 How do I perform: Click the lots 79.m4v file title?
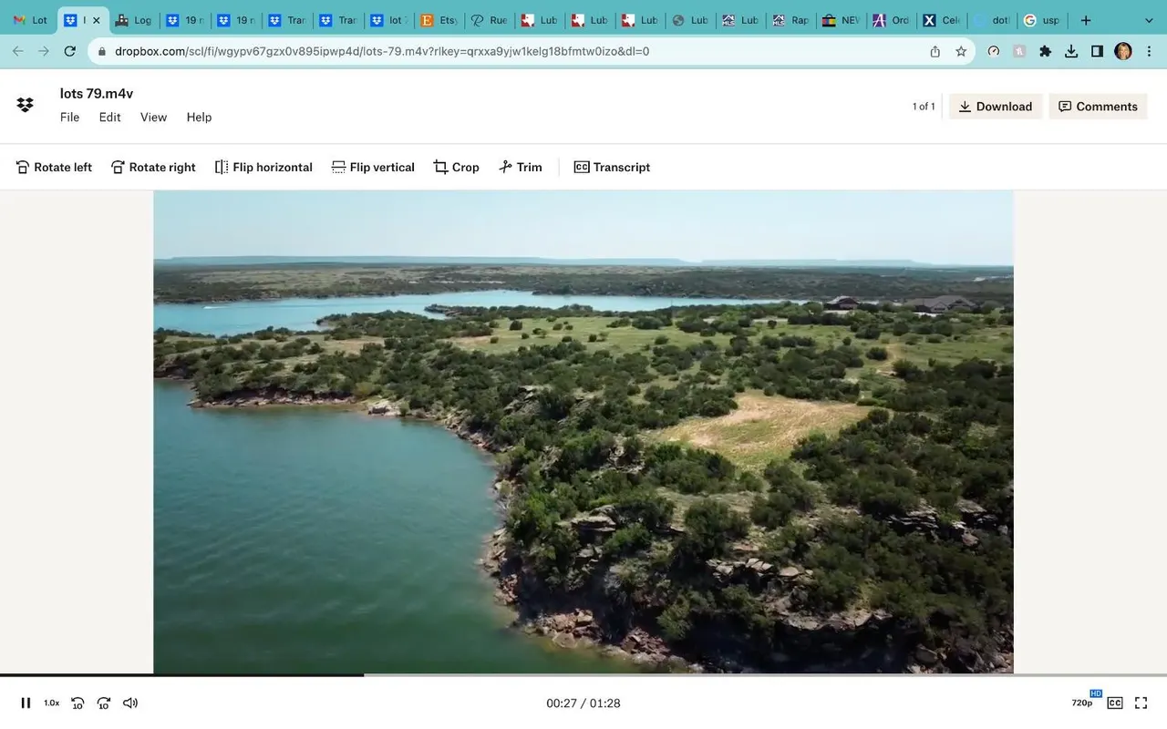pyautogui.click(x=97, y=93)
